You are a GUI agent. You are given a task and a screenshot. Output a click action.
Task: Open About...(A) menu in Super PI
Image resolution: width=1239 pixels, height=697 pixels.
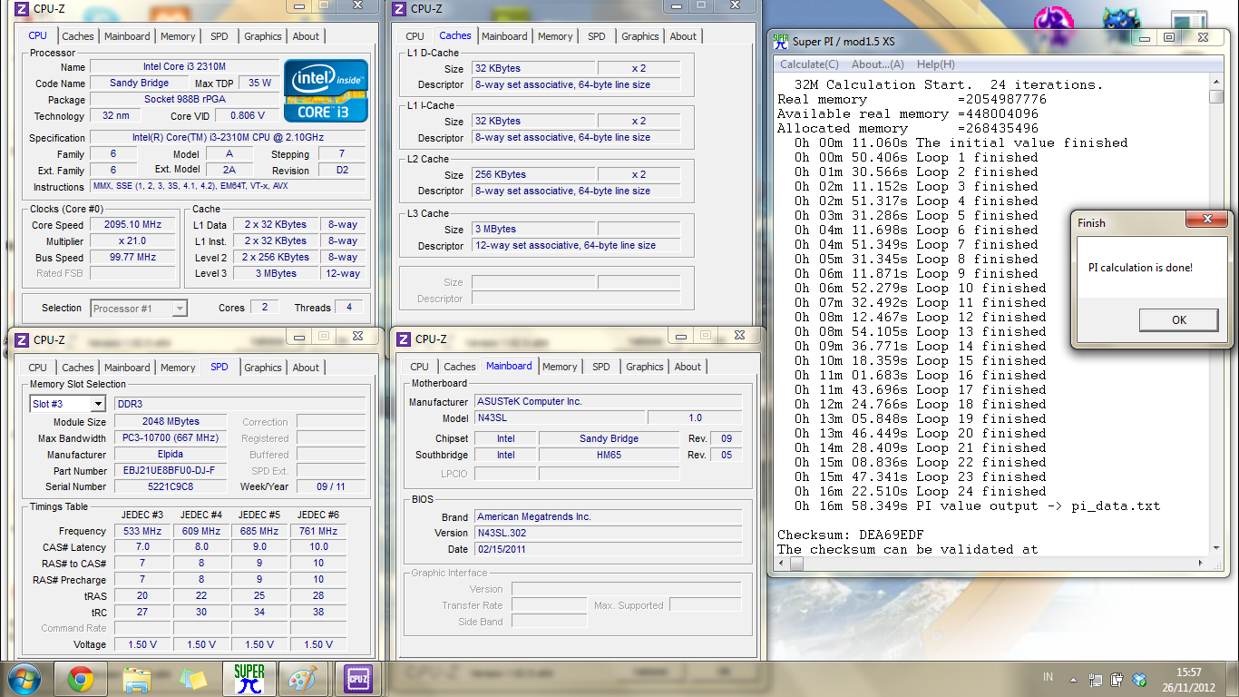(x=878, y=64)
